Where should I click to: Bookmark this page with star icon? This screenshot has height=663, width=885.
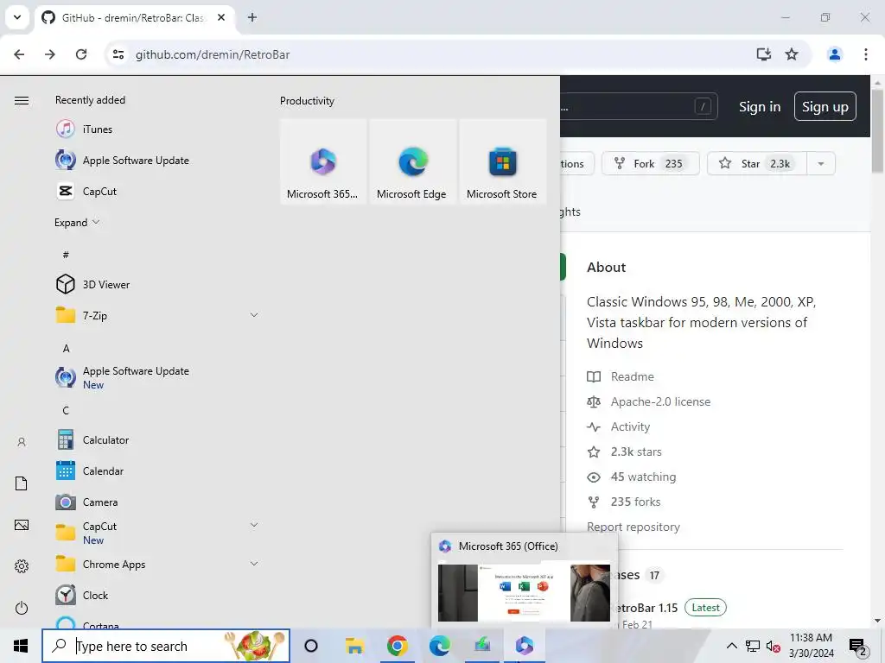(x=792, y=54)
